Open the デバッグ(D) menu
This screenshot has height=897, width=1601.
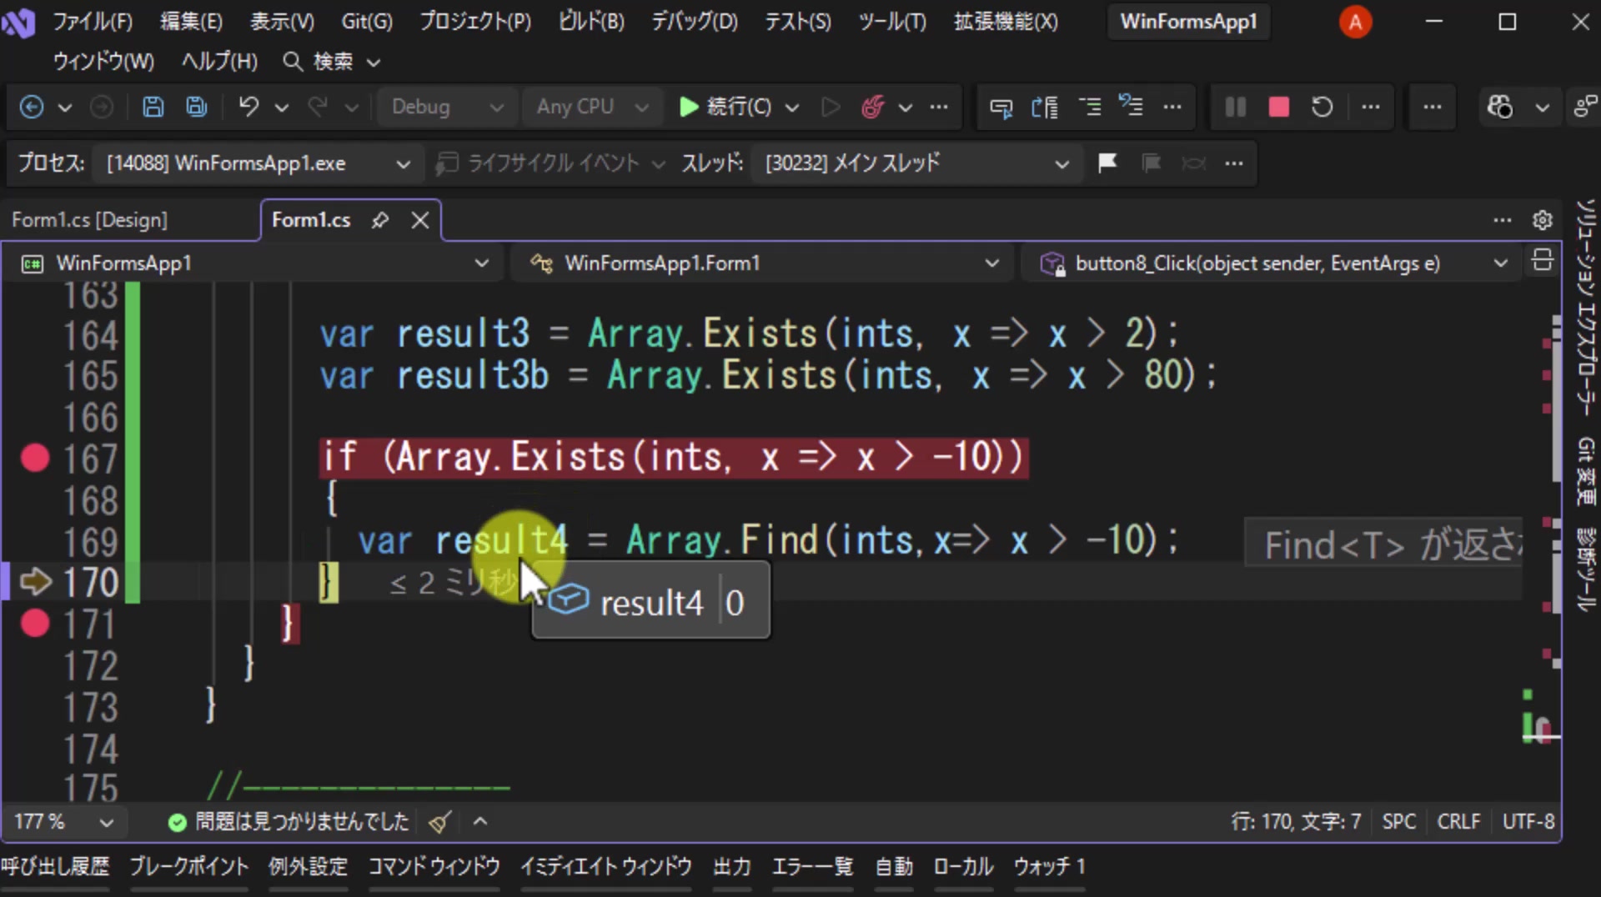(x=695, y=22)
